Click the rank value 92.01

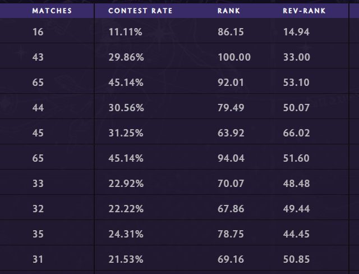tap(231, 83)
